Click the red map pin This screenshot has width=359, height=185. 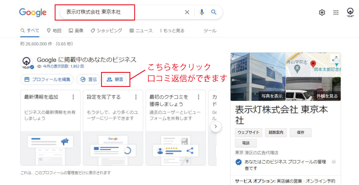pyautogui.click(x=313, y=64)
